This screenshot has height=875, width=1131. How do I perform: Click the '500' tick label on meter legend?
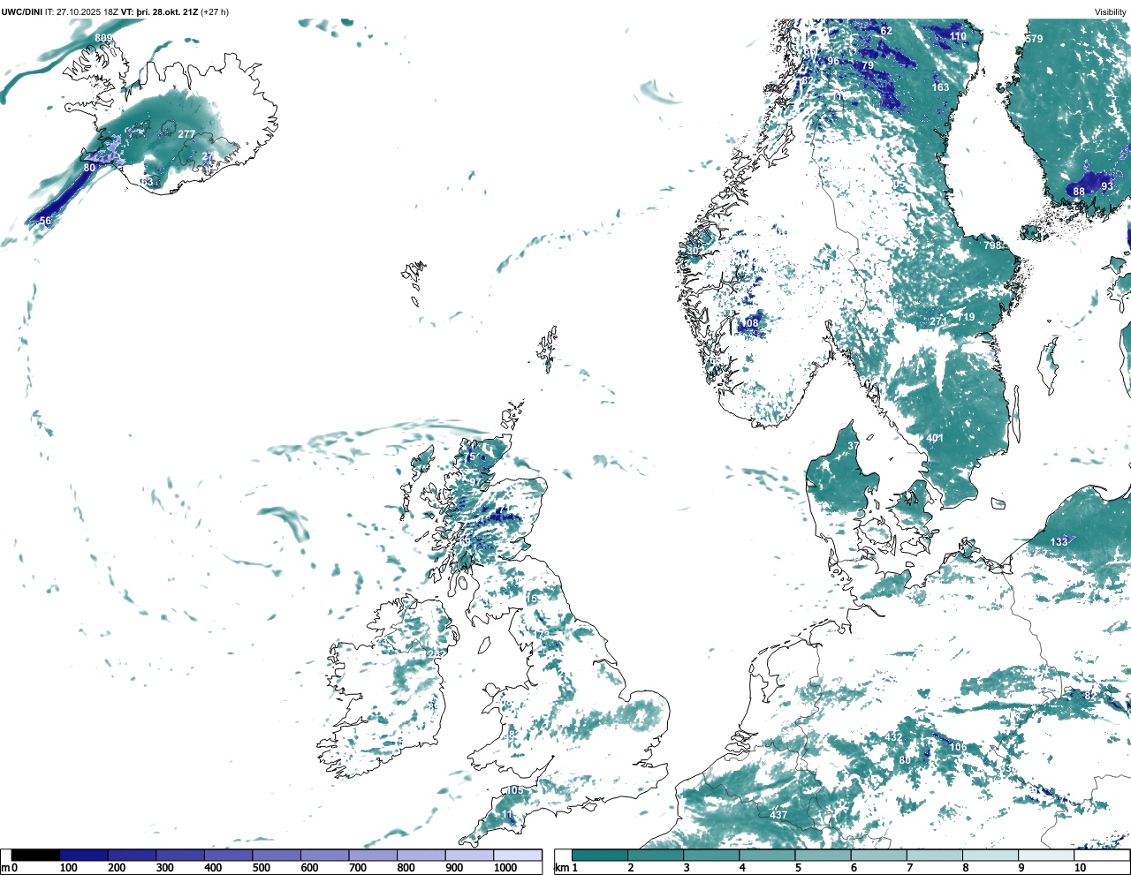(x=261, y=868)
